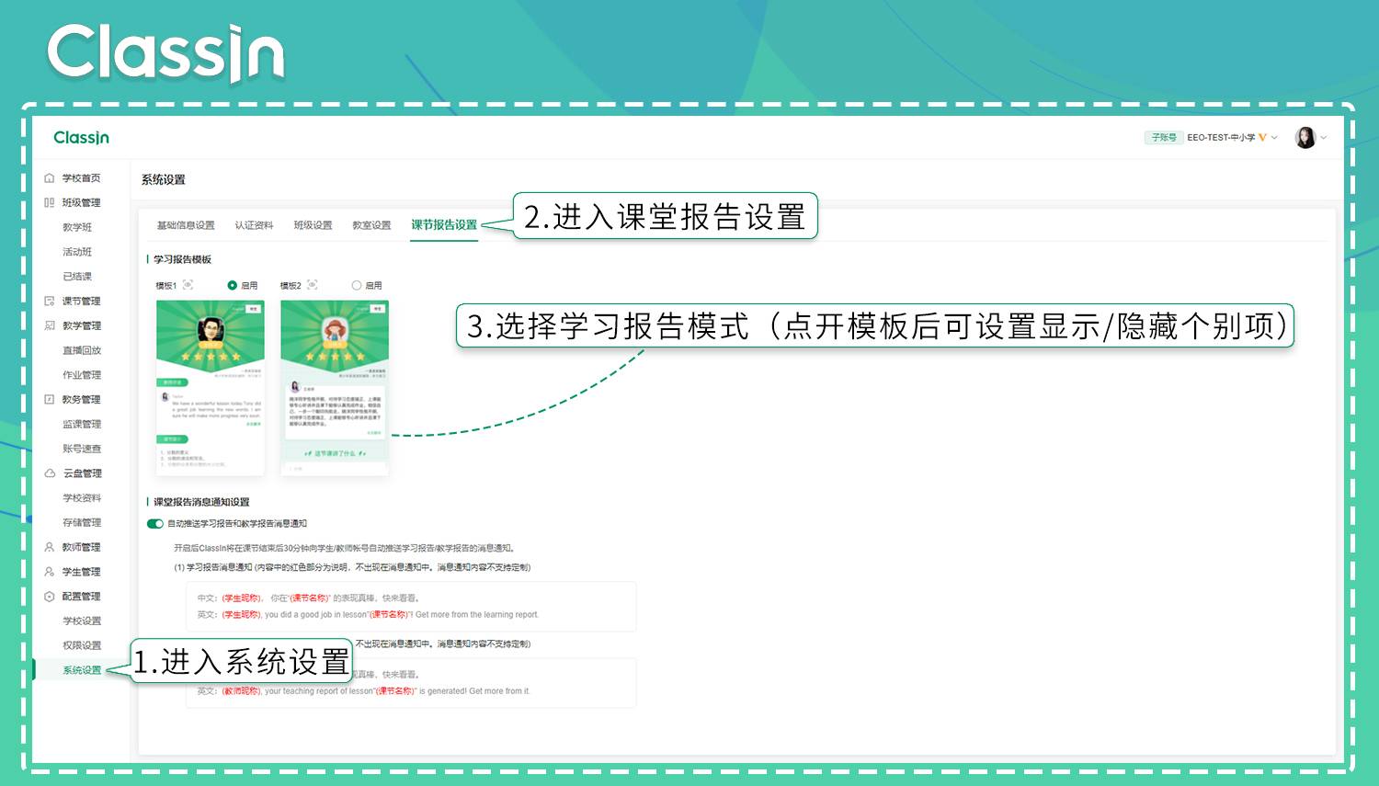Click the 学校首页 home icon
This screenshot has width=1379, height=786.
(50, 178)
